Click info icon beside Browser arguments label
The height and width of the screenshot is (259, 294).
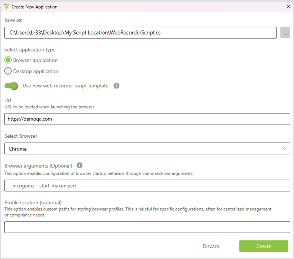(x=80, y=165)
